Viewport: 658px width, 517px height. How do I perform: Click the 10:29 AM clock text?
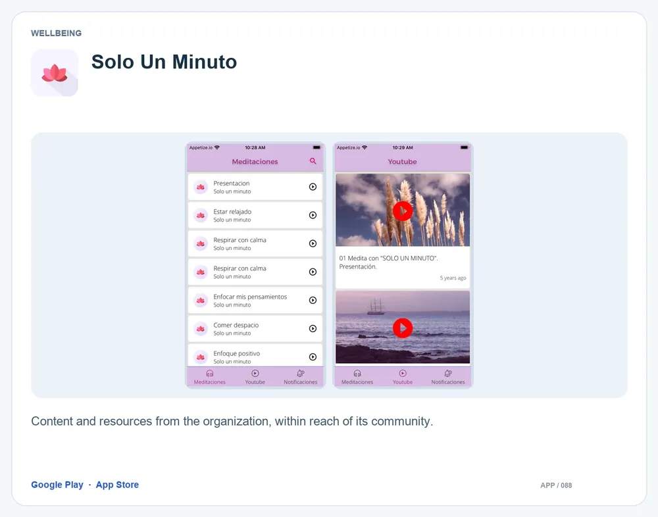click(x=403, y=148)
